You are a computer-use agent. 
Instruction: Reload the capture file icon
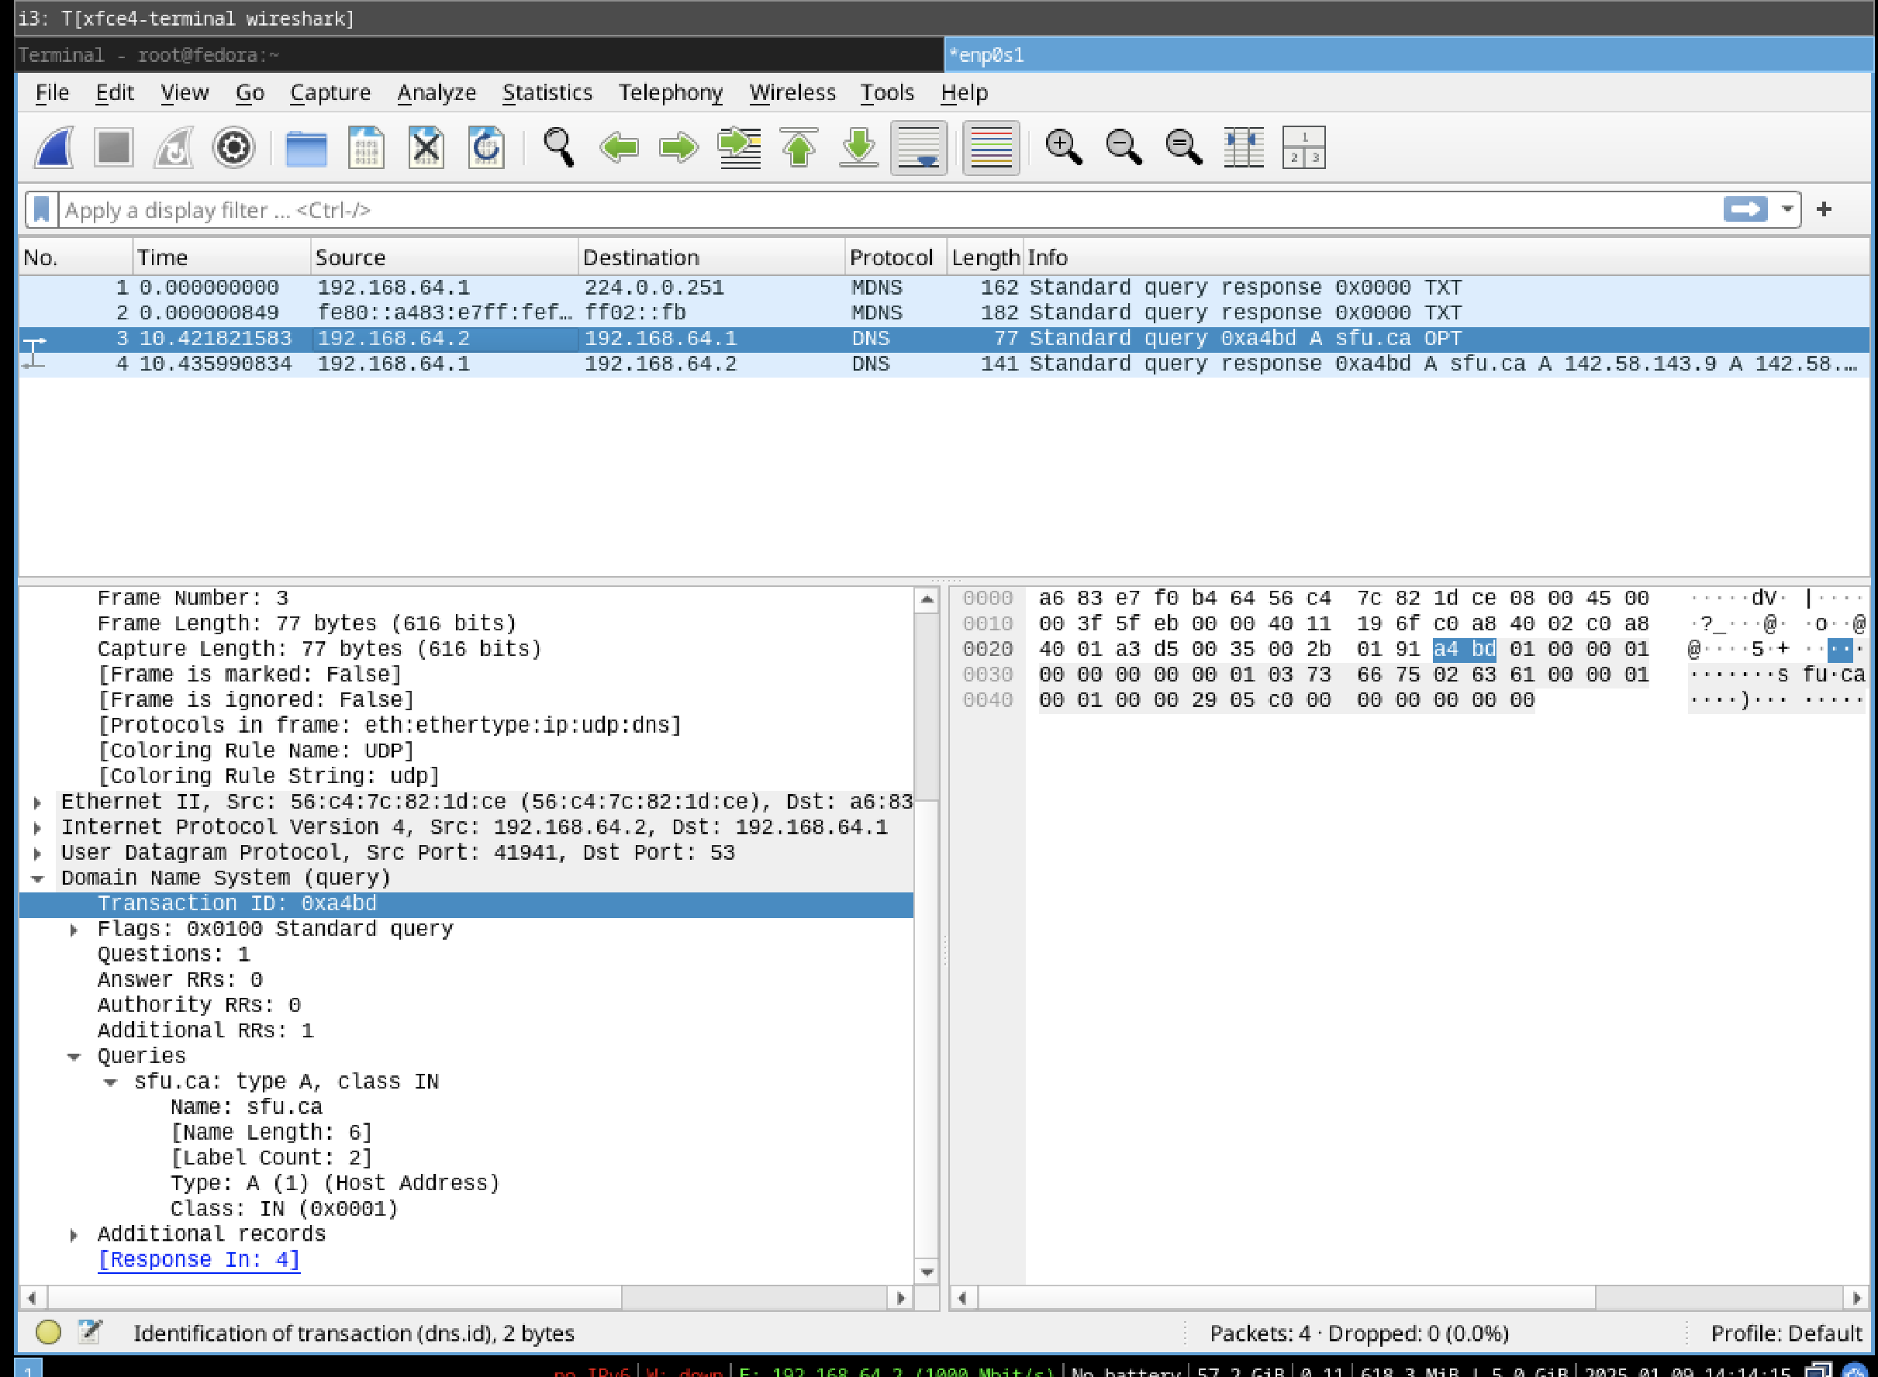click(486, 147)
